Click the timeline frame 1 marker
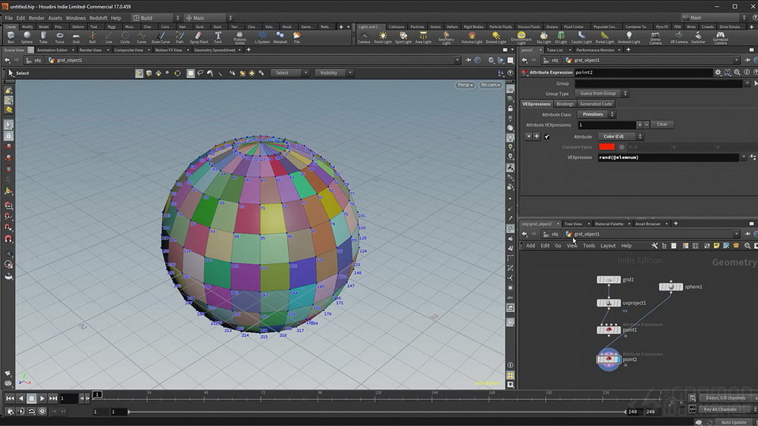Viewport: 758px width, 426px height. [x=97, y=395]
